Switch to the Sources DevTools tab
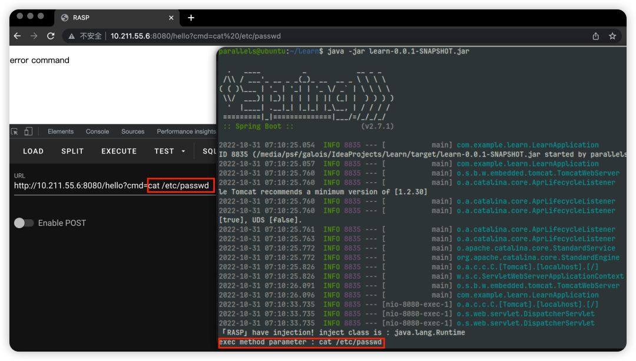Viewport: 636px width, 361px height. tap(132, 132)
